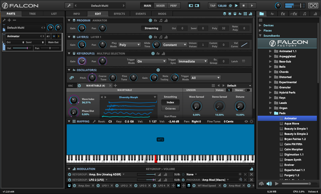Open the Program section fx icon
The image size is (321, 194).
coord(156,20)
